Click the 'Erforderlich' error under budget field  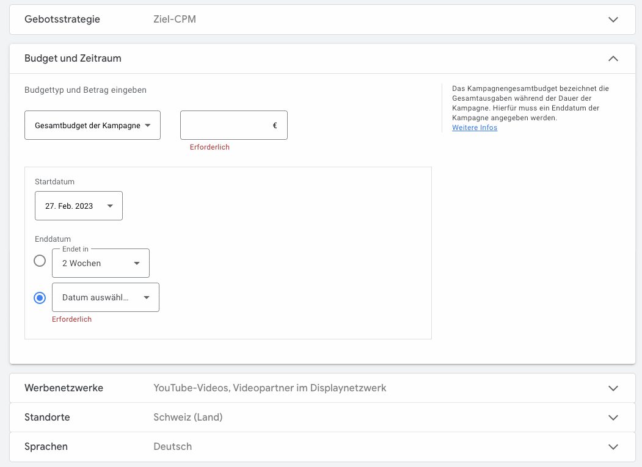pyautogui.click(x=210, y=147)
